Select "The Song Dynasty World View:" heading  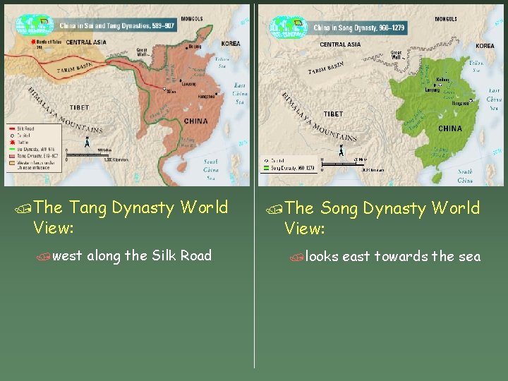[382, 218]
